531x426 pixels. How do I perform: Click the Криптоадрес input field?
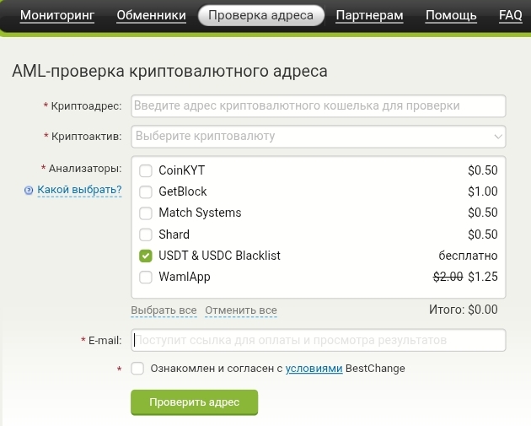click(x=319, y=106)
